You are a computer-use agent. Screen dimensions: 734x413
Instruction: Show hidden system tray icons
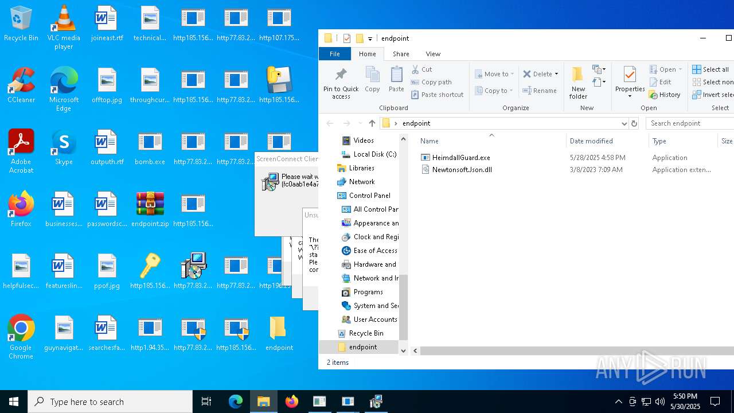[x=618, y=402]
